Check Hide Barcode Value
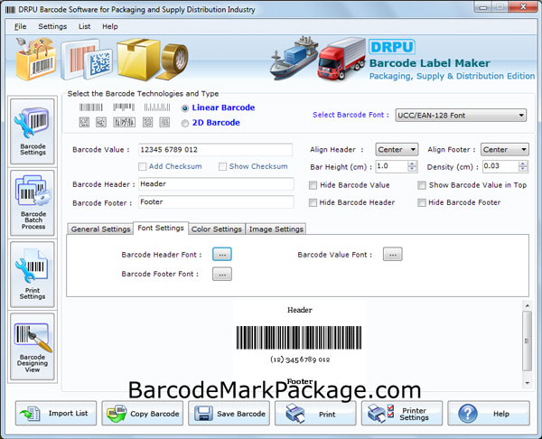 [x=313, y=185]
